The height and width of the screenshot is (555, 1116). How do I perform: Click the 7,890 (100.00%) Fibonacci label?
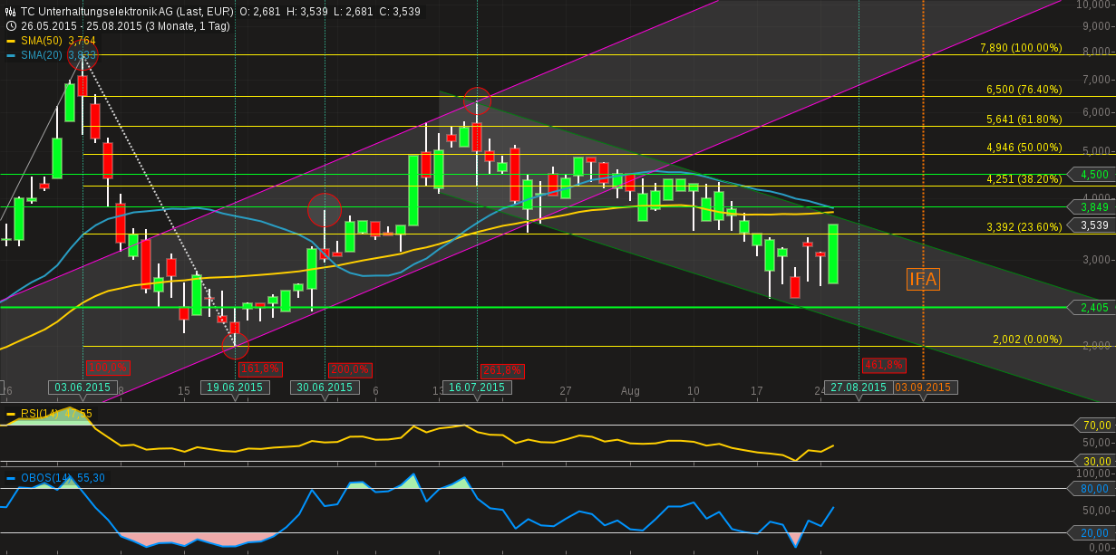point(1021,48)
